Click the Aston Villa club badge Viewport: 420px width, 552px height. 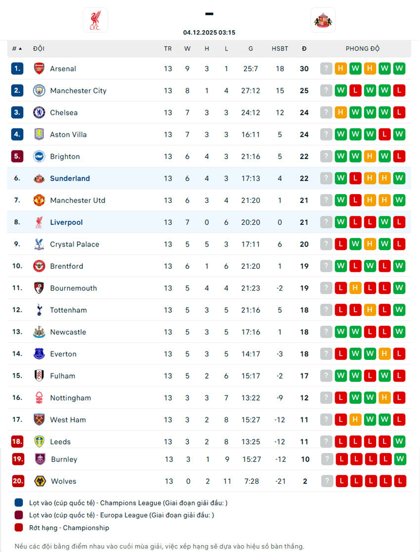(x=39, y=134)
